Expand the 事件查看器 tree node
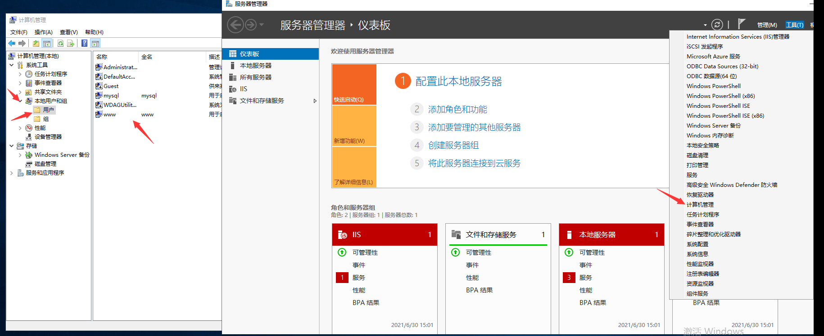824x336 pixels. pyautogui.click(x=20, y=83)
